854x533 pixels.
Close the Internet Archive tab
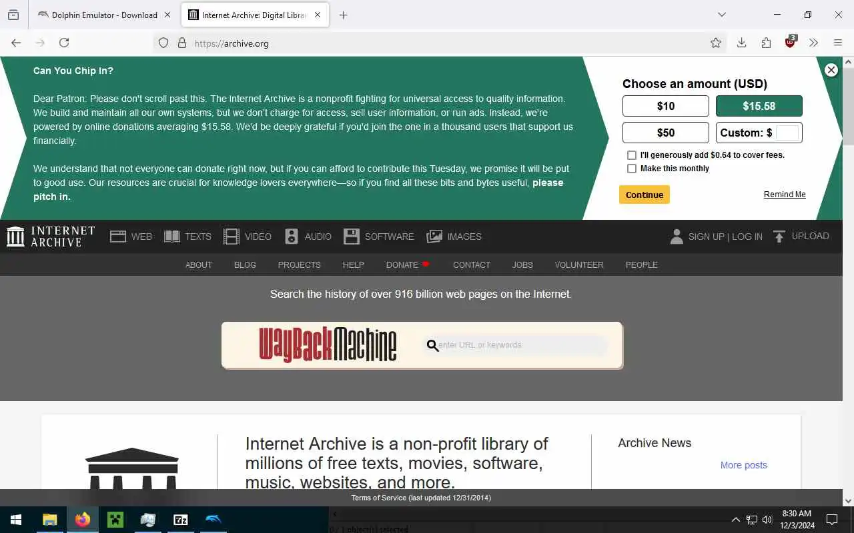(x=318, y=15)
